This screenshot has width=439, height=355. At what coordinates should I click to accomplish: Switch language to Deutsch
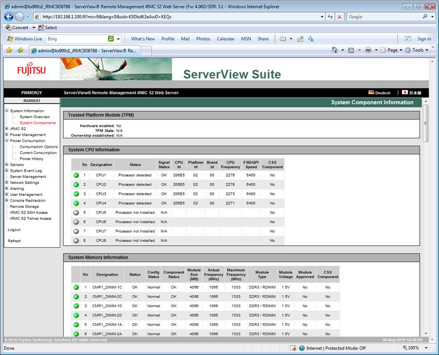(x=379, y=93)
